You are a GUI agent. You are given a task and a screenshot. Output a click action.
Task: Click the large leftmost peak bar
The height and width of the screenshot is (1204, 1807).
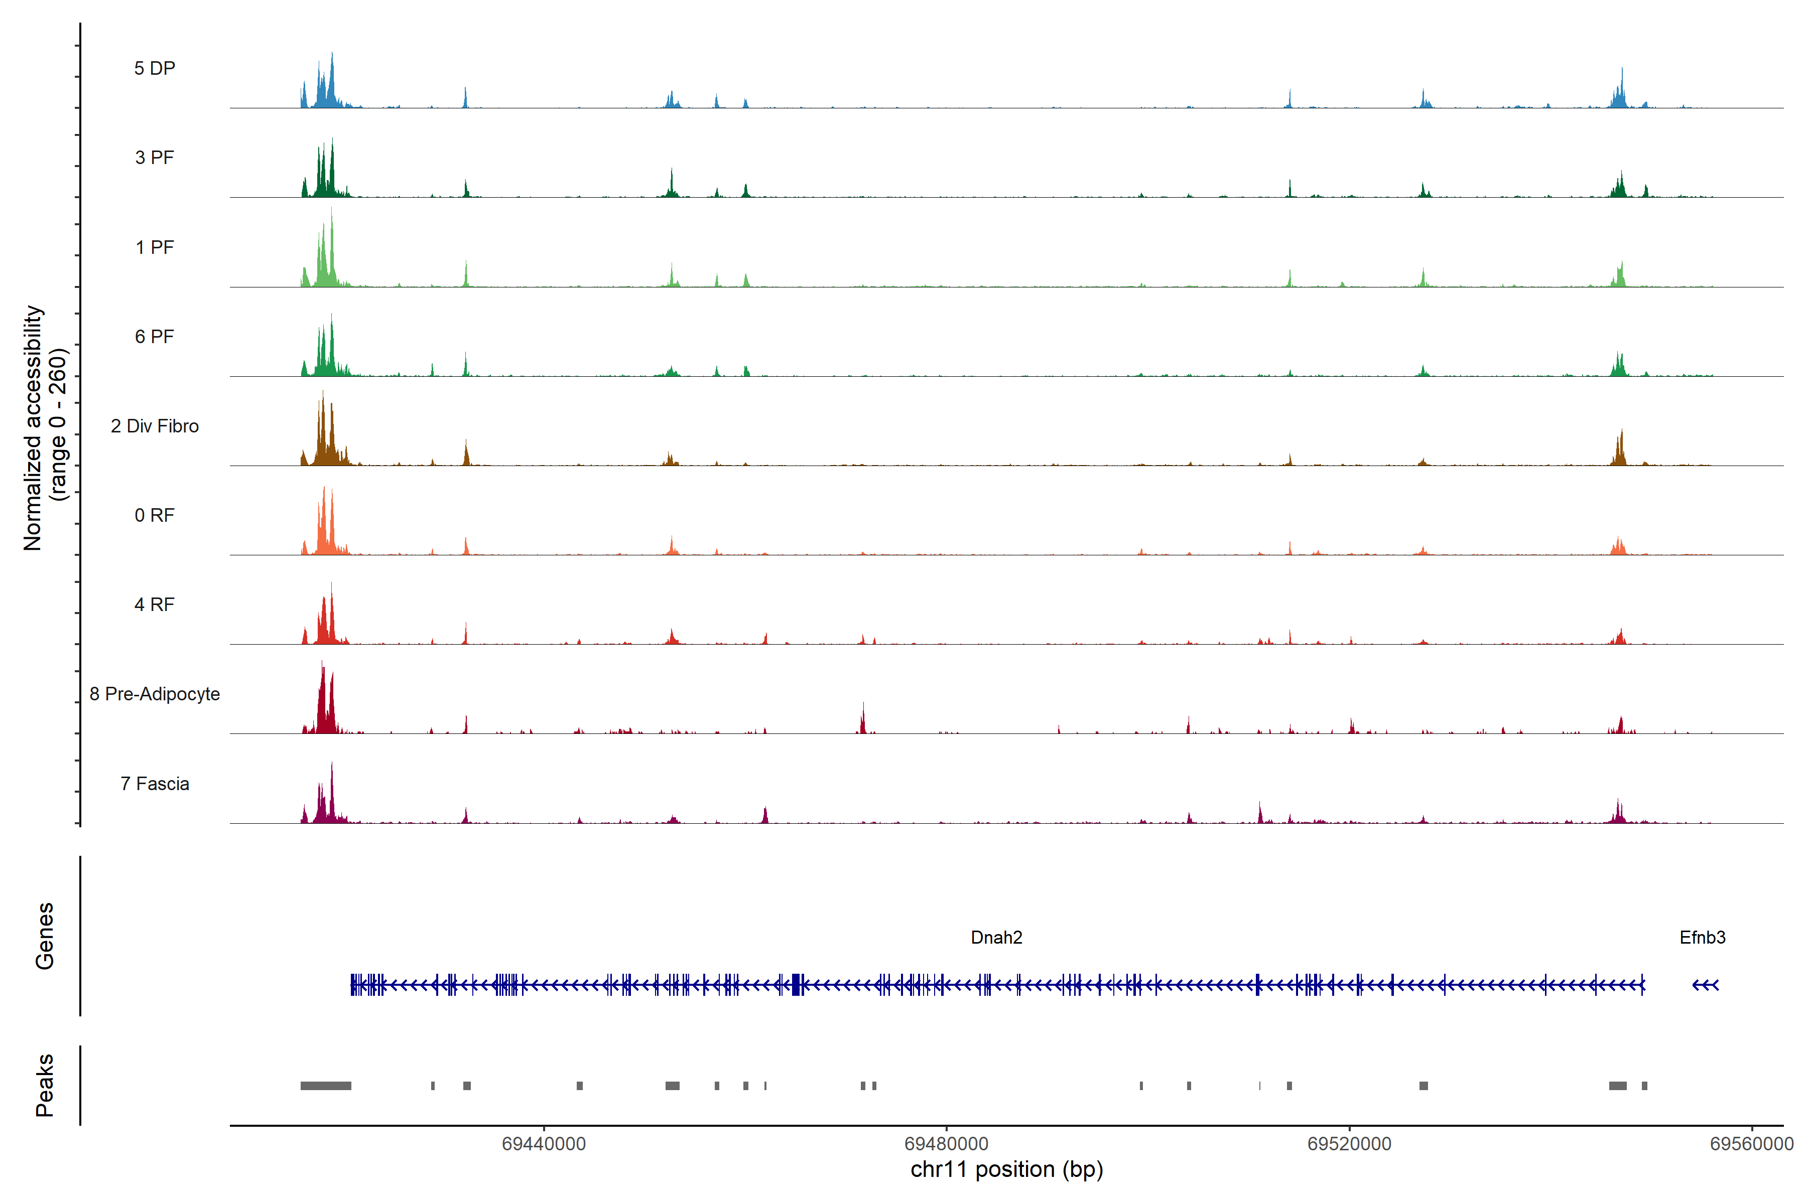[x=326, y=1086]
